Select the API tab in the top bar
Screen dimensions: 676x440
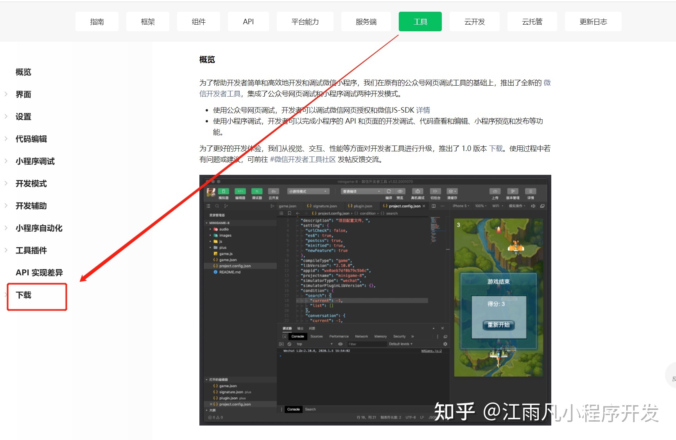248,22
